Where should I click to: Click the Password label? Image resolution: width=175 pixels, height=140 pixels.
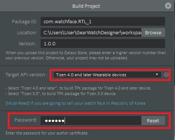26,120
